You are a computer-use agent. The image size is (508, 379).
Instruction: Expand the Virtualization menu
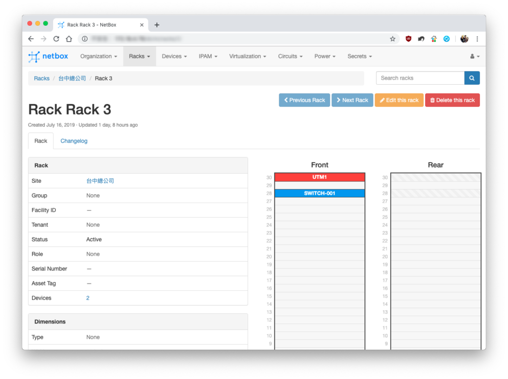pyautogui.click(x=248, y=56)
